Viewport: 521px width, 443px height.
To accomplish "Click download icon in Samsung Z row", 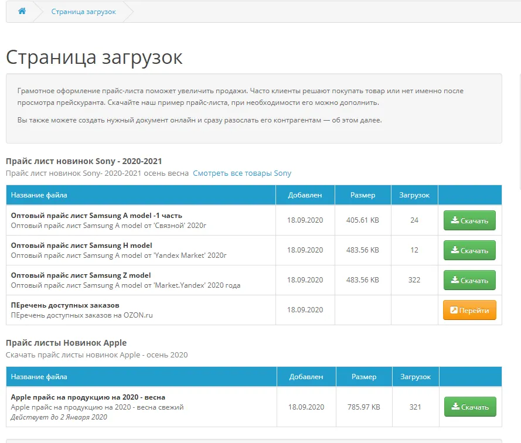I will click(x=454, y=281).
